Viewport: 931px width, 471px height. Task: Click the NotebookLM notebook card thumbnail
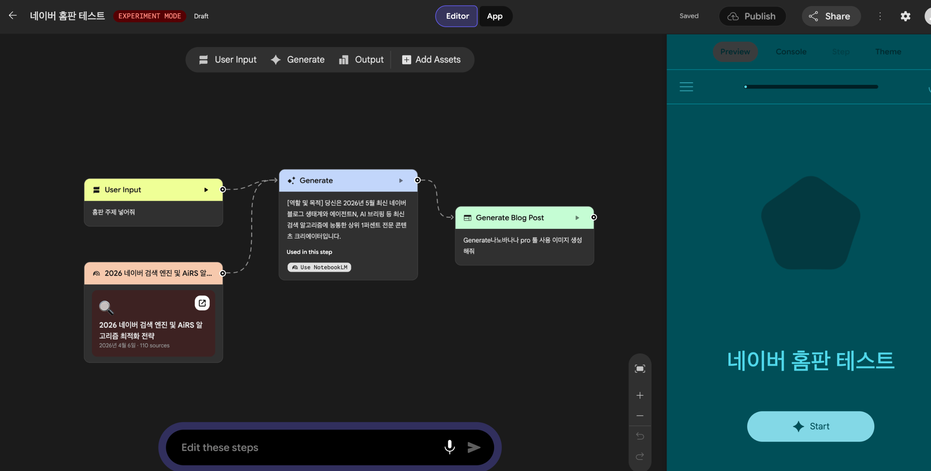(x=153, y=323)
